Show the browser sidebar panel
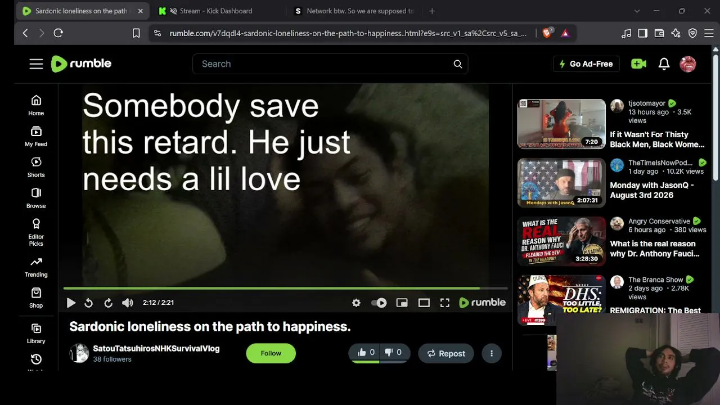This screenshot has width=720, height=405. pyautogui.click(x=642, y=33)
